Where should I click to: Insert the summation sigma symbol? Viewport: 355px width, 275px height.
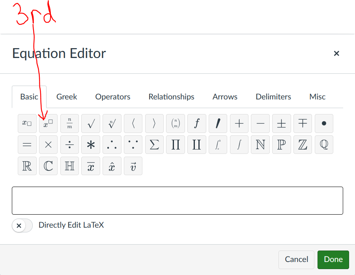pyautogui.click(x=154, y=145)
